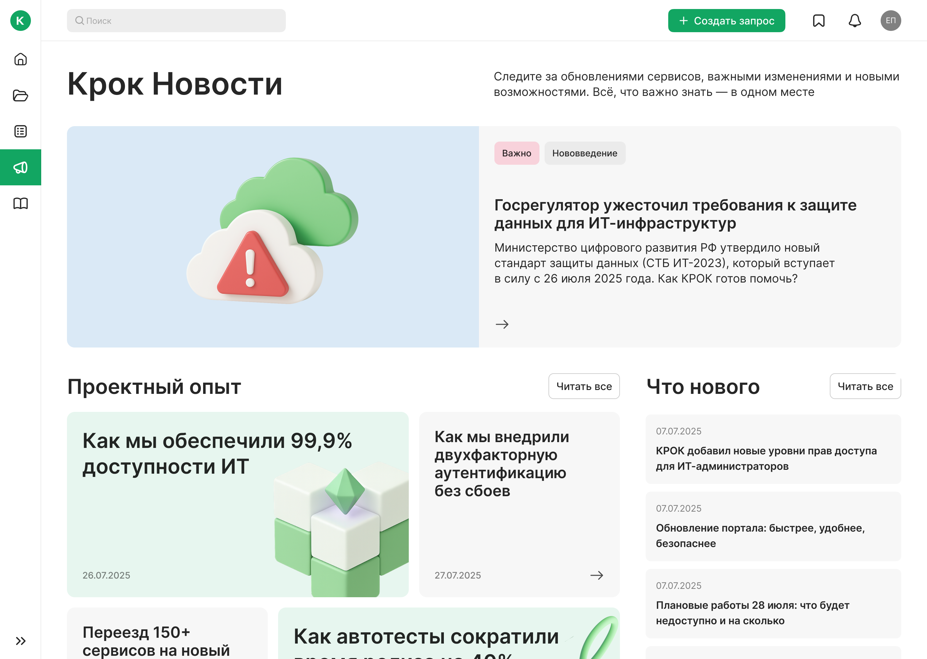Click Читать все for Что нового
Viewport: 927px width, 659px height.
(x=865, y=386)
